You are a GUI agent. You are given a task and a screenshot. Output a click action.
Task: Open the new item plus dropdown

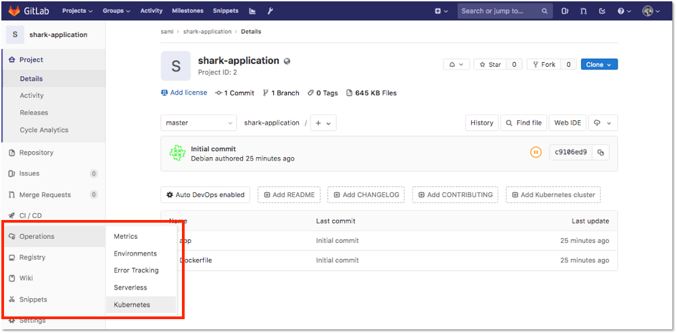coord(441,11)
